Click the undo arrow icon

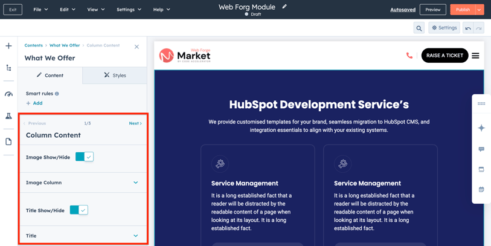point(468,28)
